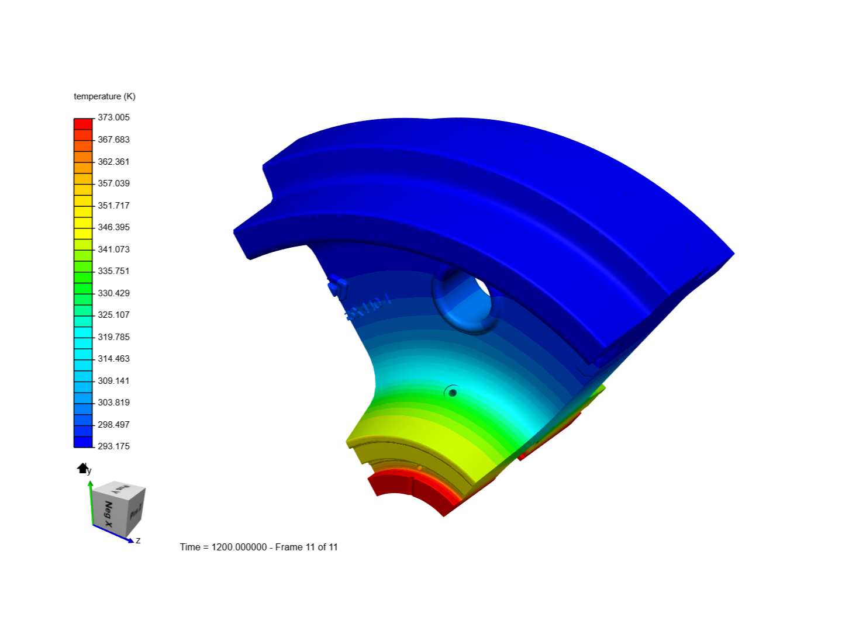Click the legend value 303.819
Image resolution: width=842 pixels, height=631 pixels.
(113, 403)
